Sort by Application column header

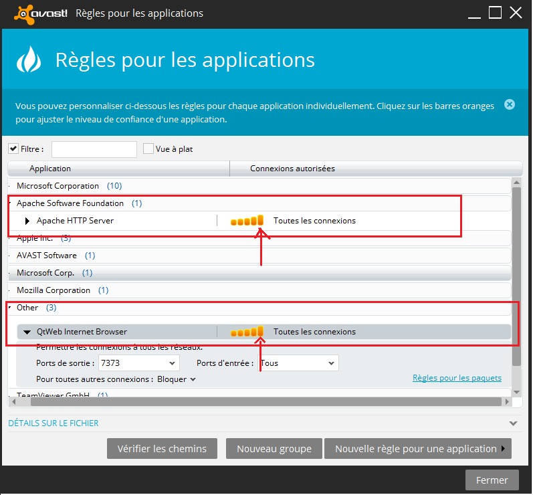[118, 169]
